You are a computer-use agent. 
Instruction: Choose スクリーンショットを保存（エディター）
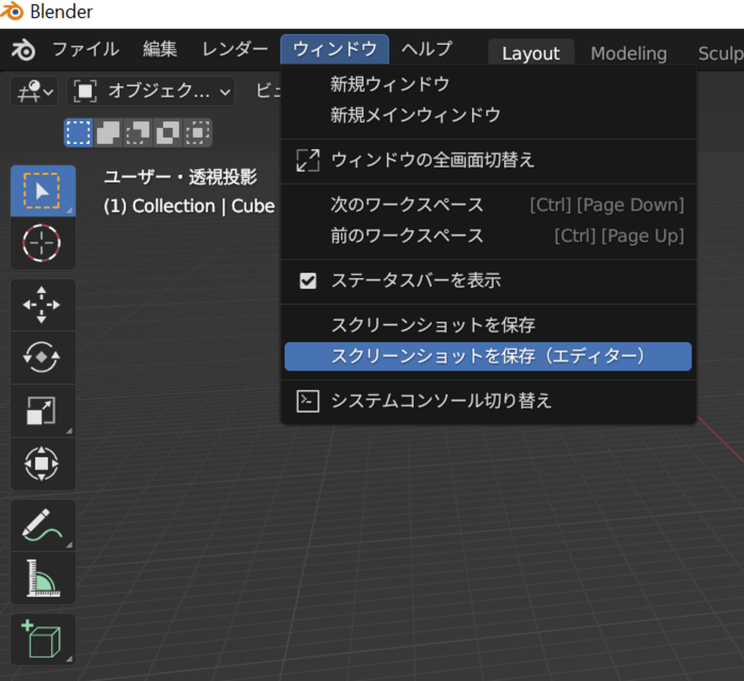(x=487, y=356)
